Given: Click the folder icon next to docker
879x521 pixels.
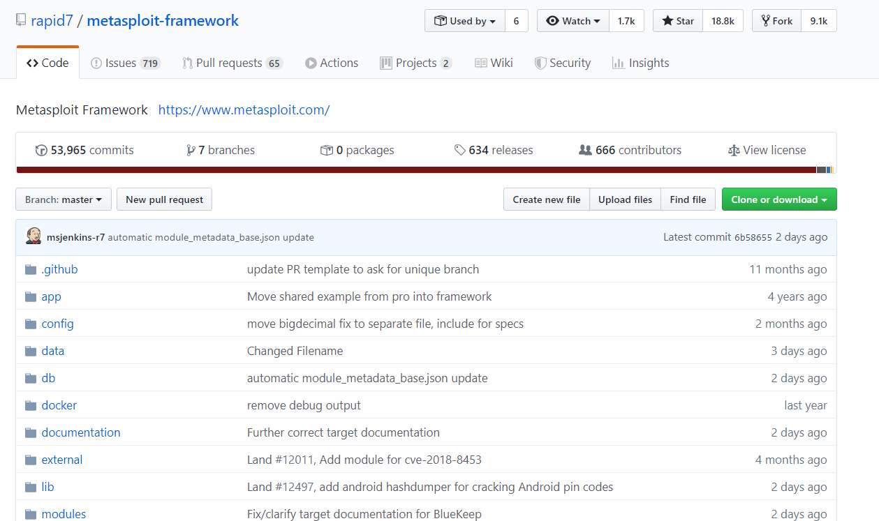Looking at the screenshot, I should 31,406.
